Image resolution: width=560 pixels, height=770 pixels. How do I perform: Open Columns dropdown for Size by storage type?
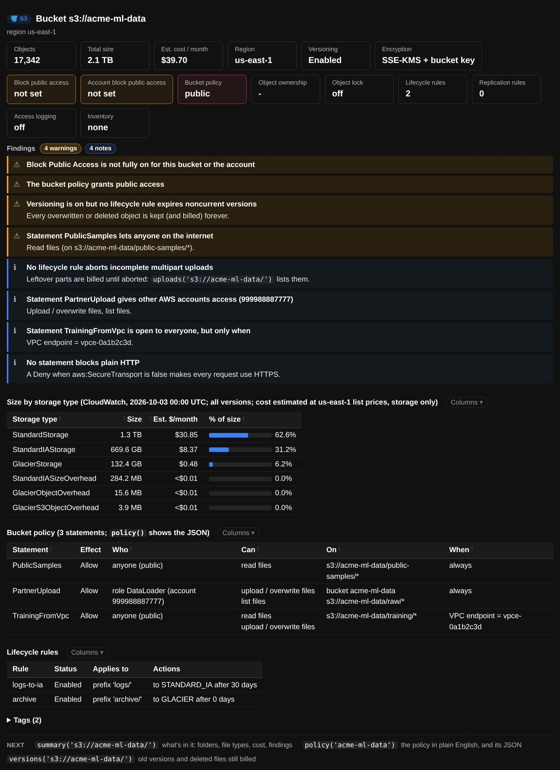pyautogui.click(x=466, y=402)
